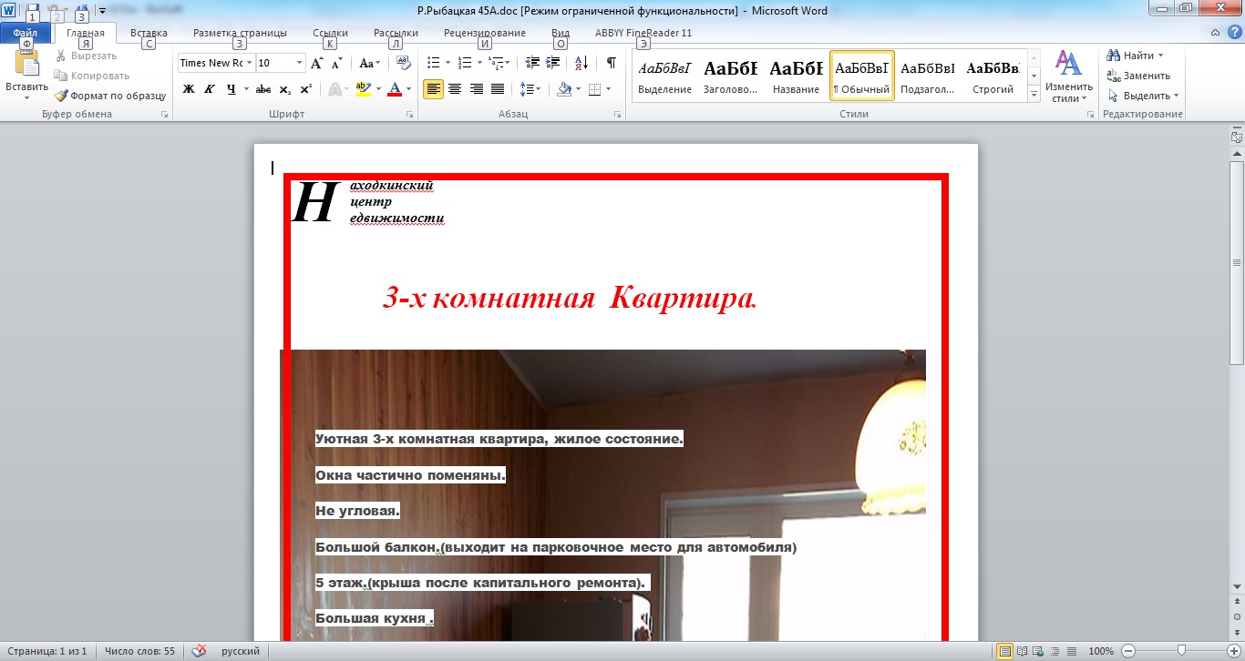This screenshot has height=661, width=1245.
Task: Apply the Заголовок heading style
Action: pyautogui.click(x=730, y=76)
